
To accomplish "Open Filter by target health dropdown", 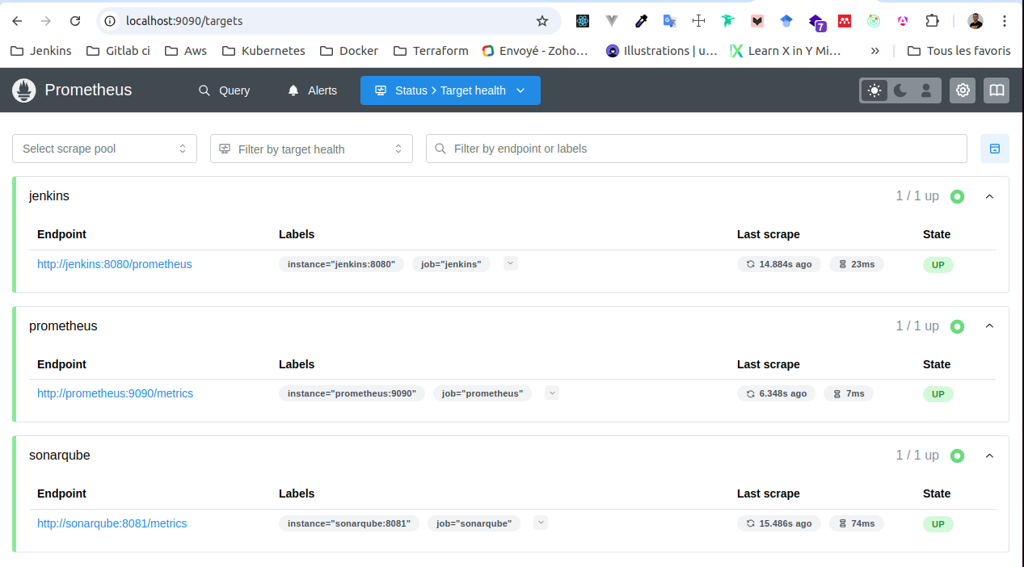I will [x=311, y=149].
